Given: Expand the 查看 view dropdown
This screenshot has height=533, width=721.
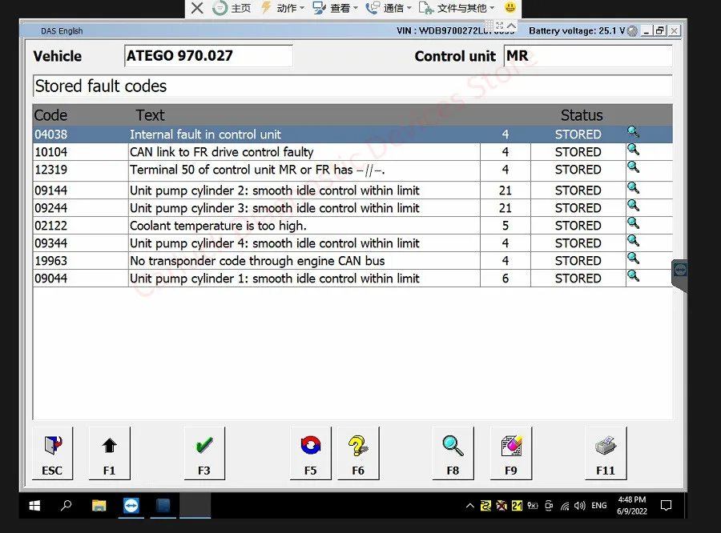Looking at the screenshot, I should 335,8.
